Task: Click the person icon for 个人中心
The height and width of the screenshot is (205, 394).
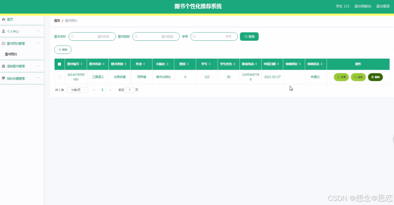Action: [3, 31]
